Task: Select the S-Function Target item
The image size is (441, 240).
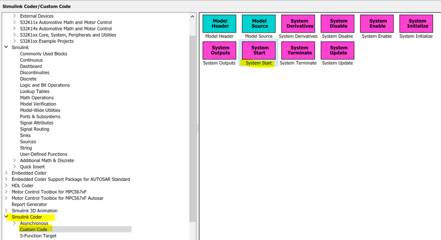Action: click(x=38, y=236)
